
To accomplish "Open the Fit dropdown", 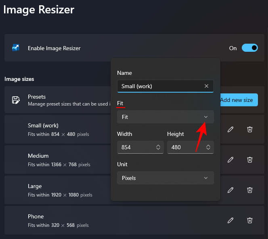I will pyautogui.click(x=165, y=117).
